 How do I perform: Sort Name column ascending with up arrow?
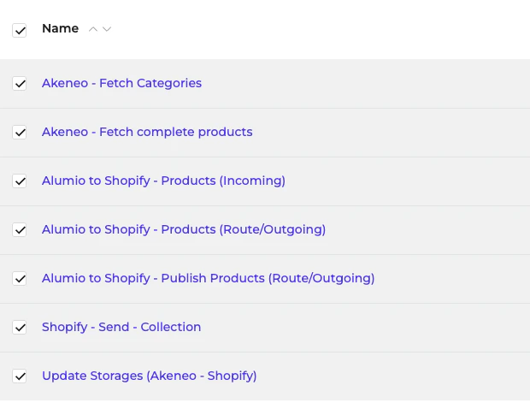93,29
